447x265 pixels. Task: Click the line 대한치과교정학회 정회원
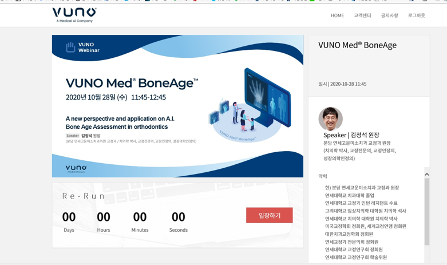click(349, 234)
